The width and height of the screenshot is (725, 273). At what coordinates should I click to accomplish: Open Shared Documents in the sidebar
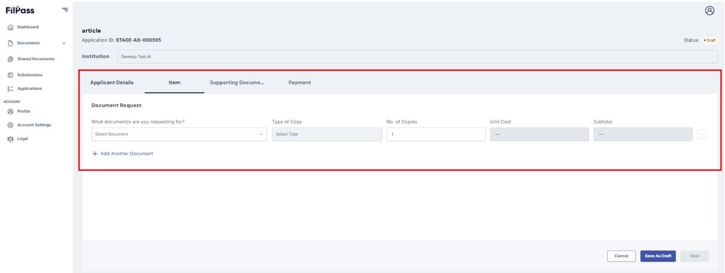[x=36, y=59]
